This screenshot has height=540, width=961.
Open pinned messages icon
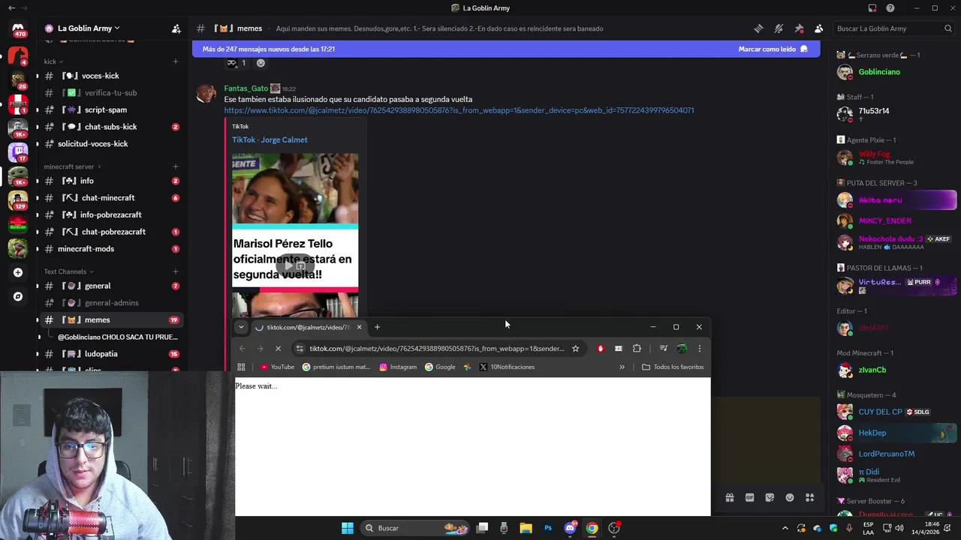[799, 28]
